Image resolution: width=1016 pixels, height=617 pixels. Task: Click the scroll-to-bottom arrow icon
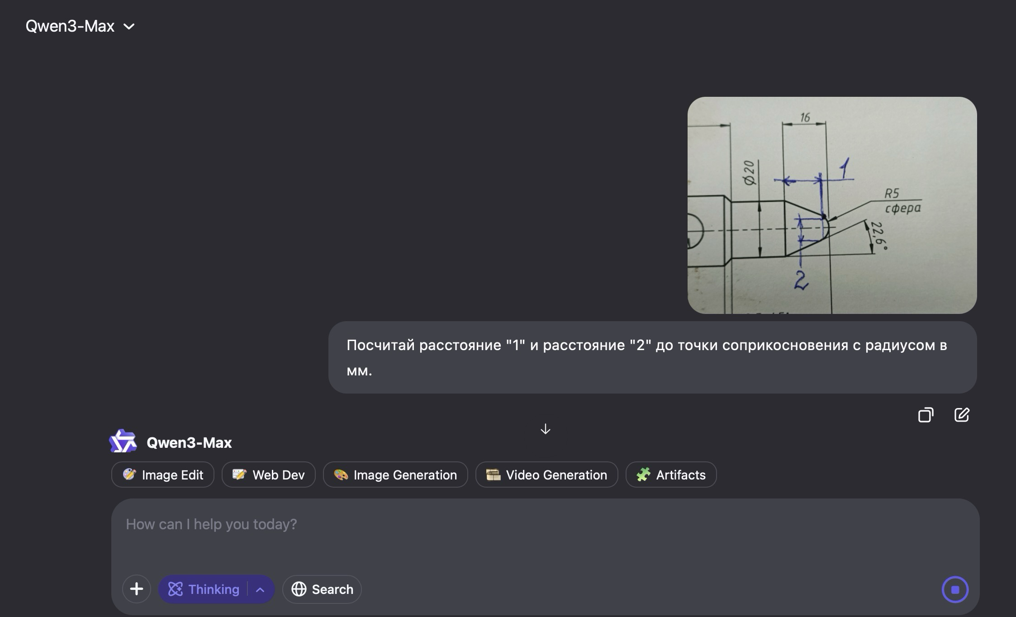pos(545,429)
